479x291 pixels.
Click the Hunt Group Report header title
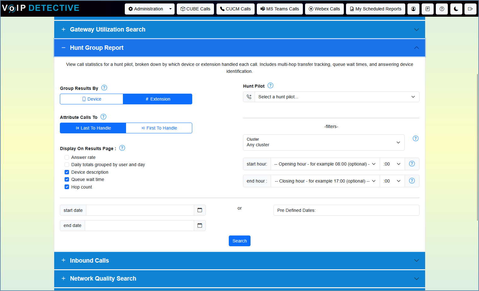point(97,48)
